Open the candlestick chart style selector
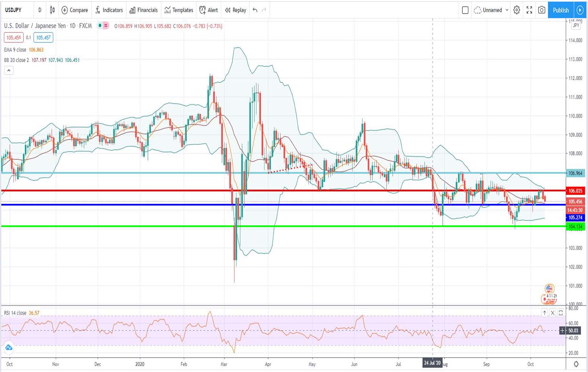This screenshot has width=588, height=372. [52, 10]
